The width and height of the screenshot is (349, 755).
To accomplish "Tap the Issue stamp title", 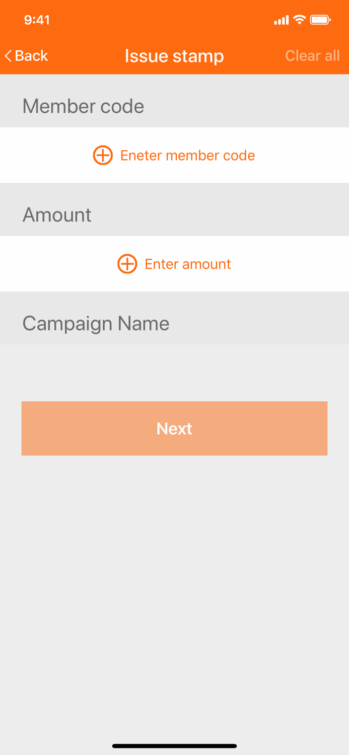I will click(174, 56).
